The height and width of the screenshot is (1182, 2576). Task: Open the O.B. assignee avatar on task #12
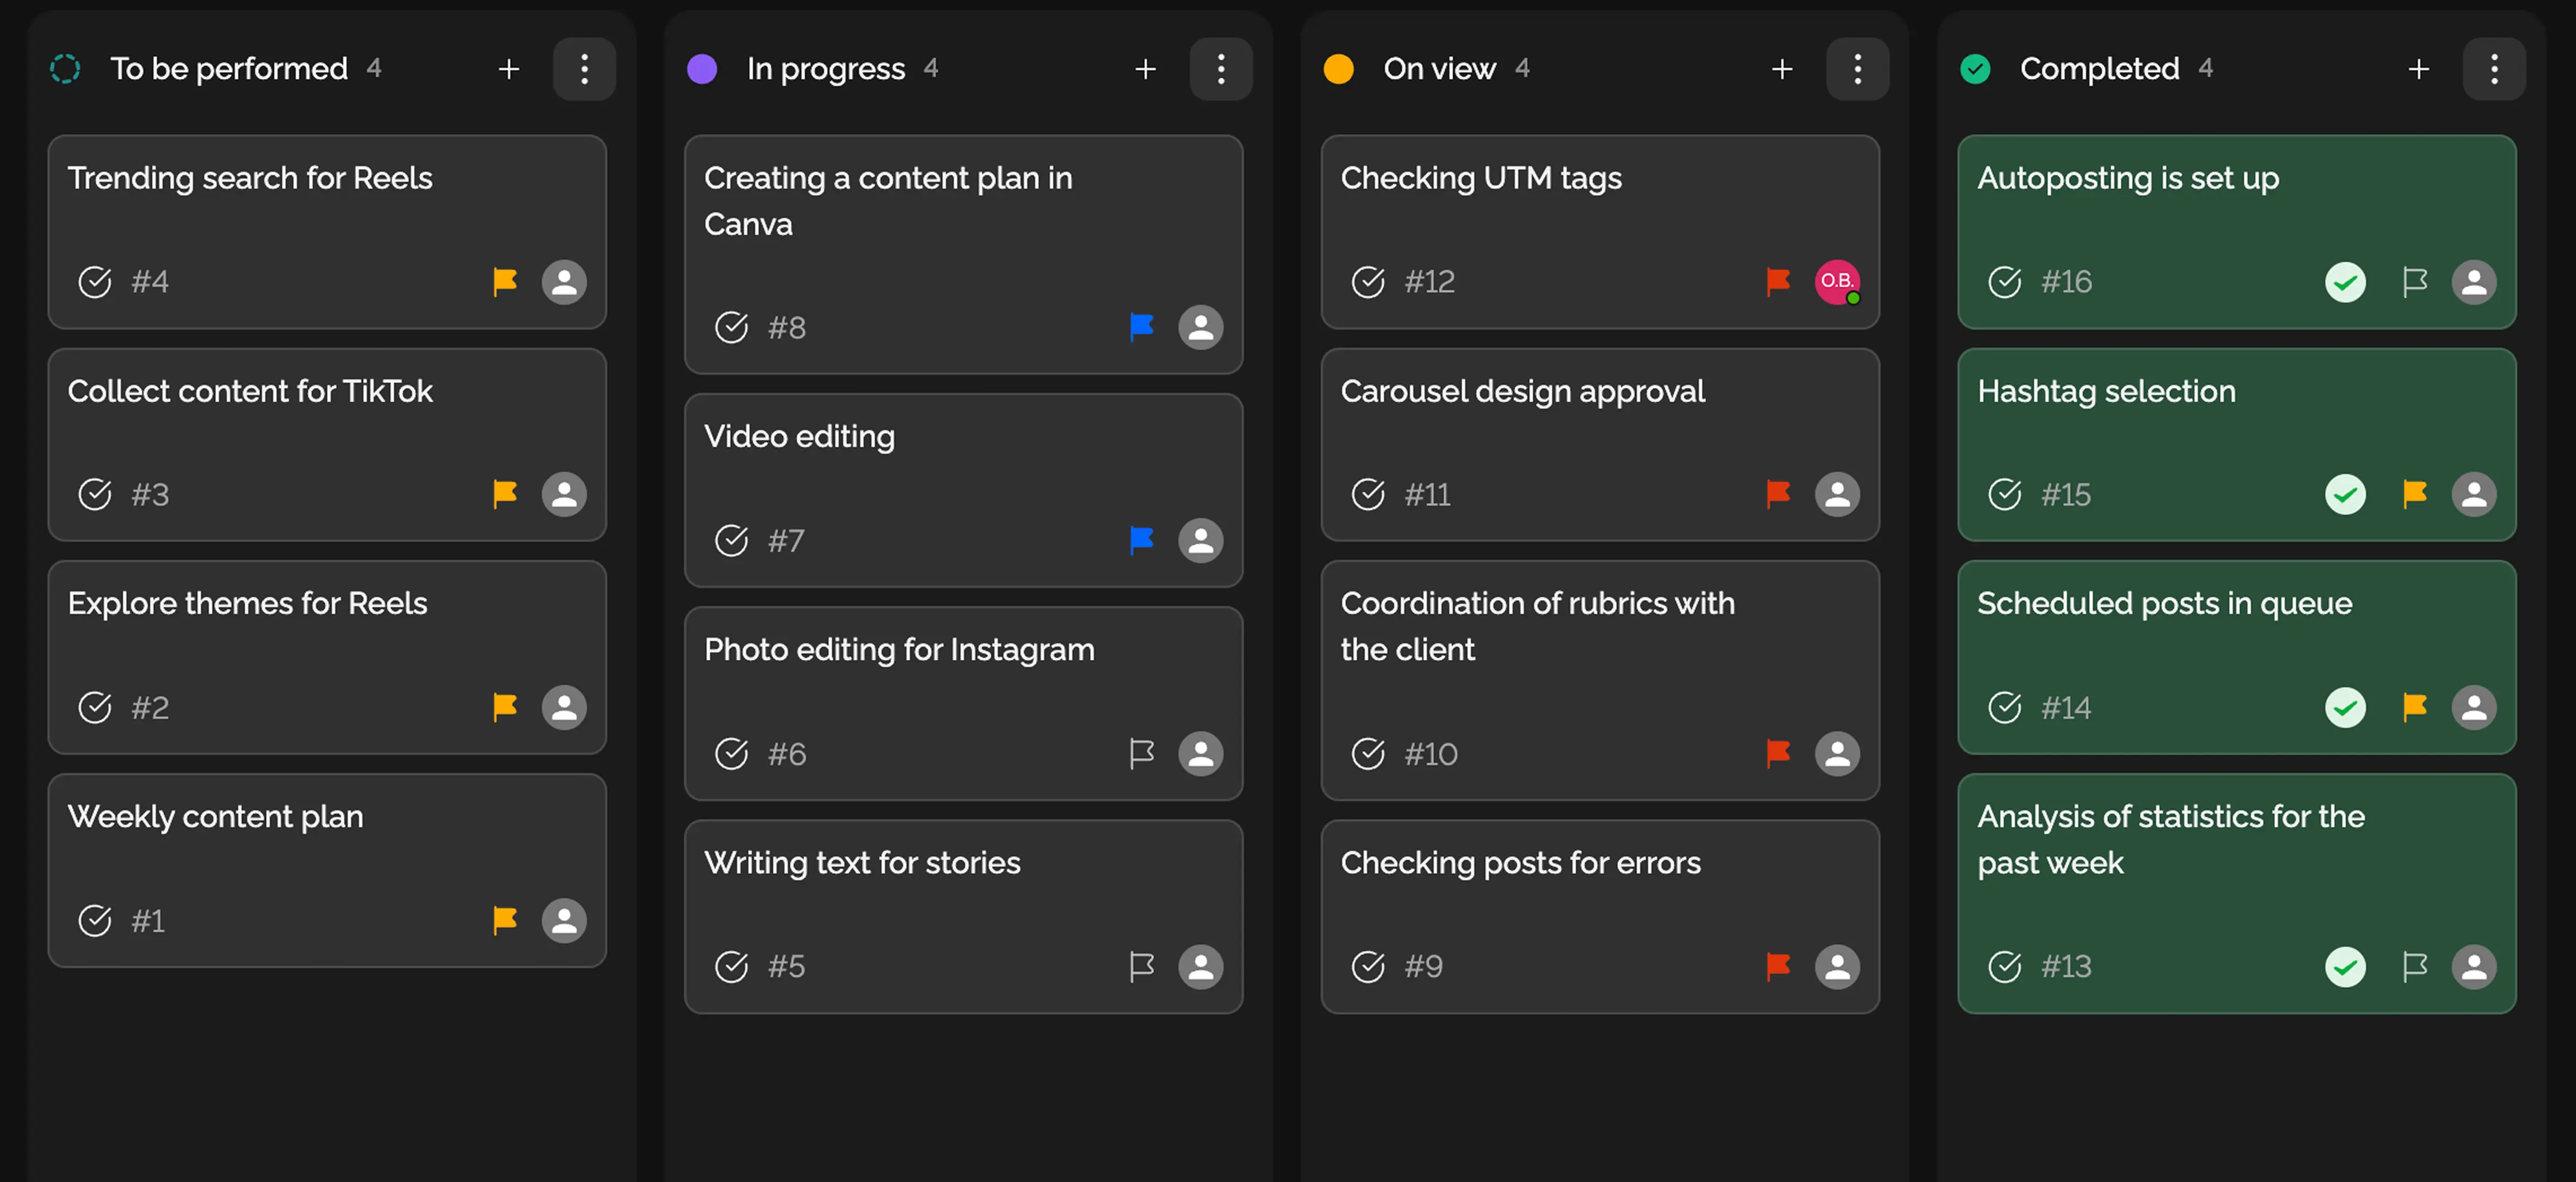1837,282
